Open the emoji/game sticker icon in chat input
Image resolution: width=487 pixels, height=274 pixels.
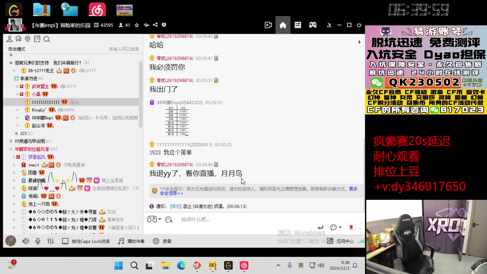coord(152,219)
